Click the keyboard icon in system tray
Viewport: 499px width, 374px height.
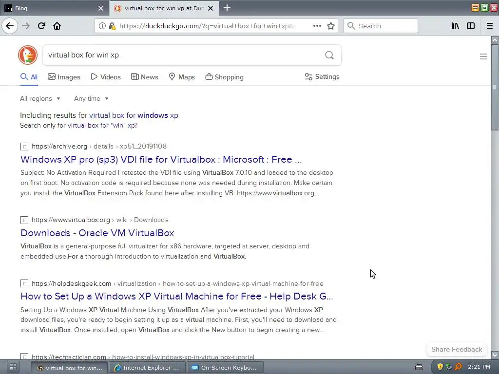419,367
